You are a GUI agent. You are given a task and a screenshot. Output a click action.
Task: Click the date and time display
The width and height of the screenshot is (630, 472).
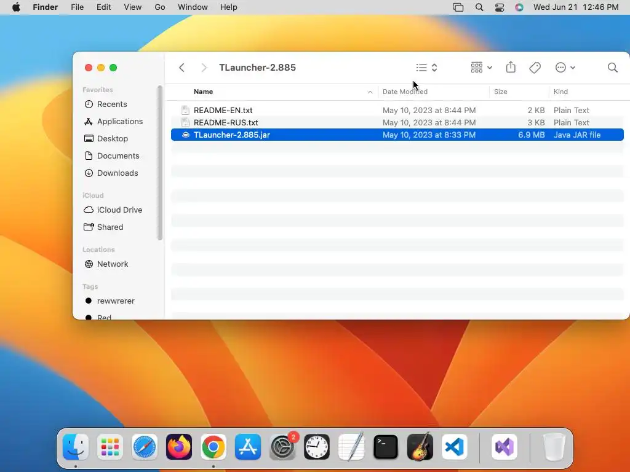coord(576,7)
